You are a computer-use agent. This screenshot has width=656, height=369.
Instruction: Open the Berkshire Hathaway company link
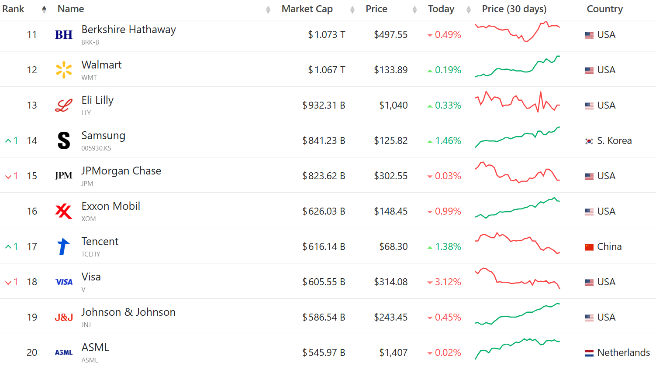coord(128,30)
